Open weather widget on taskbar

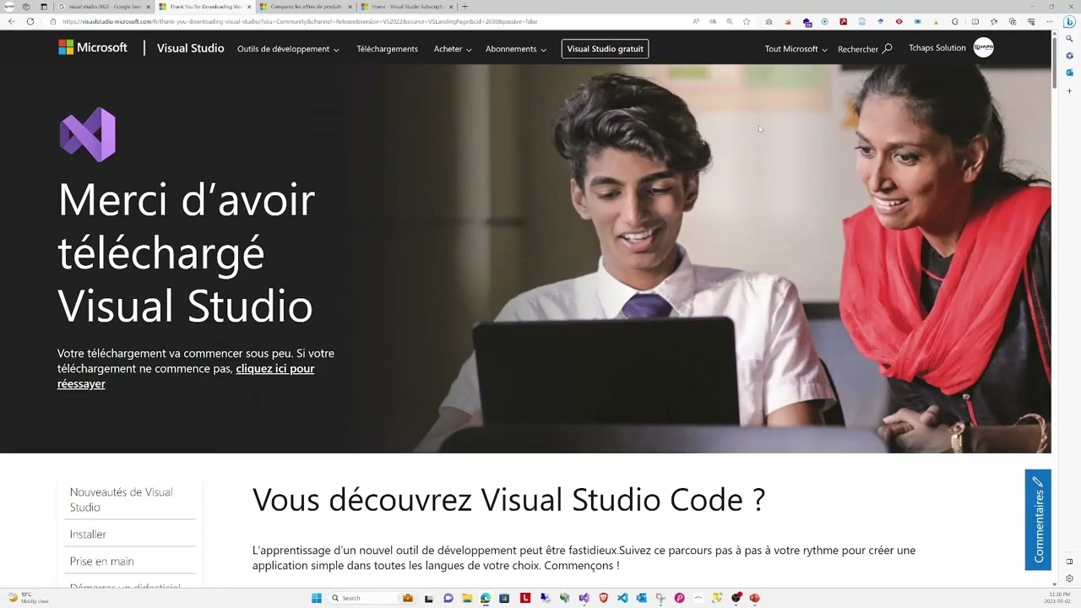pyautogui.click(x=29, y=598)
